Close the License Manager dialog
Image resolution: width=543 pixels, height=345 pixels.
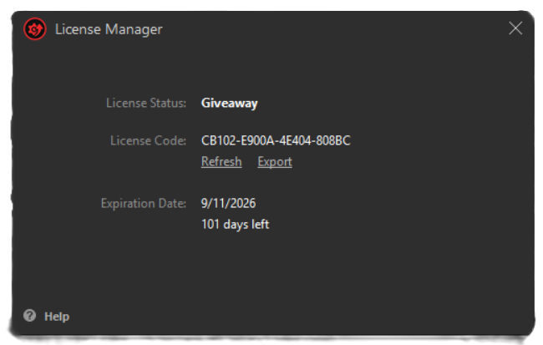pyautogui.click(x=515, y=28)
